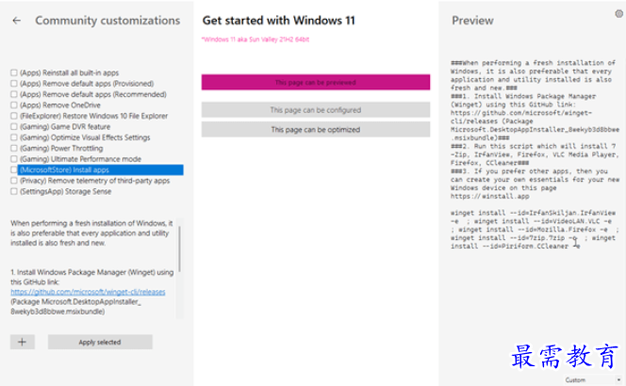Check (Gaming) Optimize Visual Effects Settings
This screenshot has width=626, height=386.
point(14,137)
